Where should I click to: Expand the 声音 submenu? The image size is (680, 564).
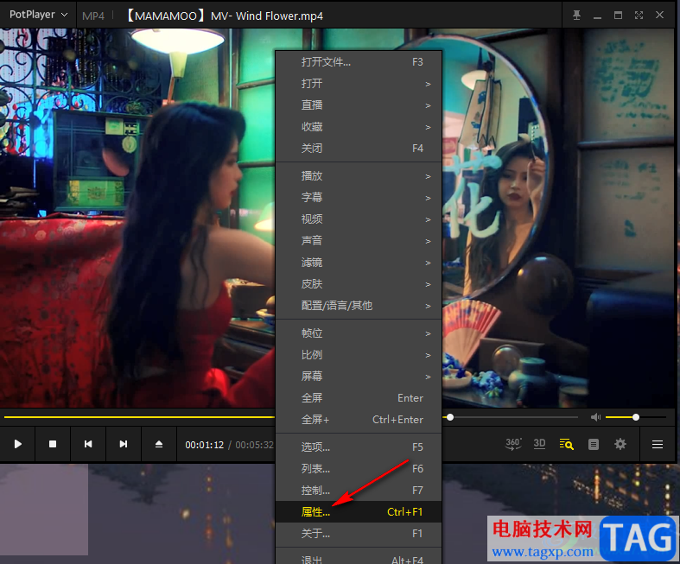[x=359, y=241]
